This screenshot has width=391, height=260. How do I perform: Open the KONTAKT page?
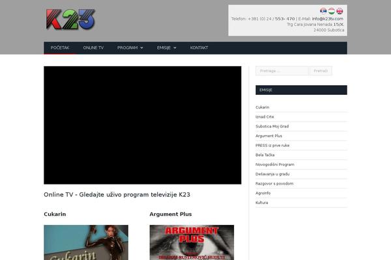(x=199, y=47)
